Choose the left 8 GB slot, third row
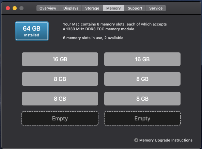 (60, 99)
